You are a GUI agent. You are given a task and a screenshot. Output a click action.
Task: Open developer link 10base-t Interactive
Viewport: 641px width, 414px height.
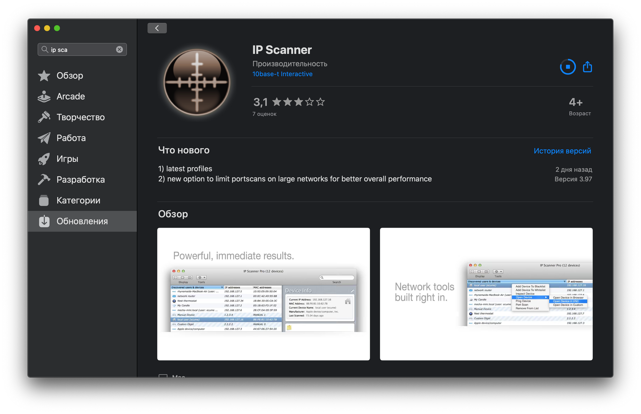tap(282, 74)
